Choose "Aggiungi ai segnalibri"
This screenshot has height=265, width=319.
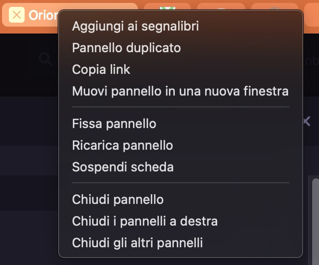135,26
